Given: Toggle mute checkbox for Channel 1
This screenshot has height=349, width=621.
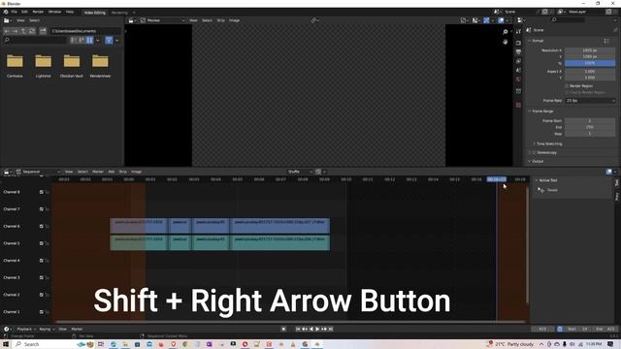Looking at the screenshot, I should point(41,312).
